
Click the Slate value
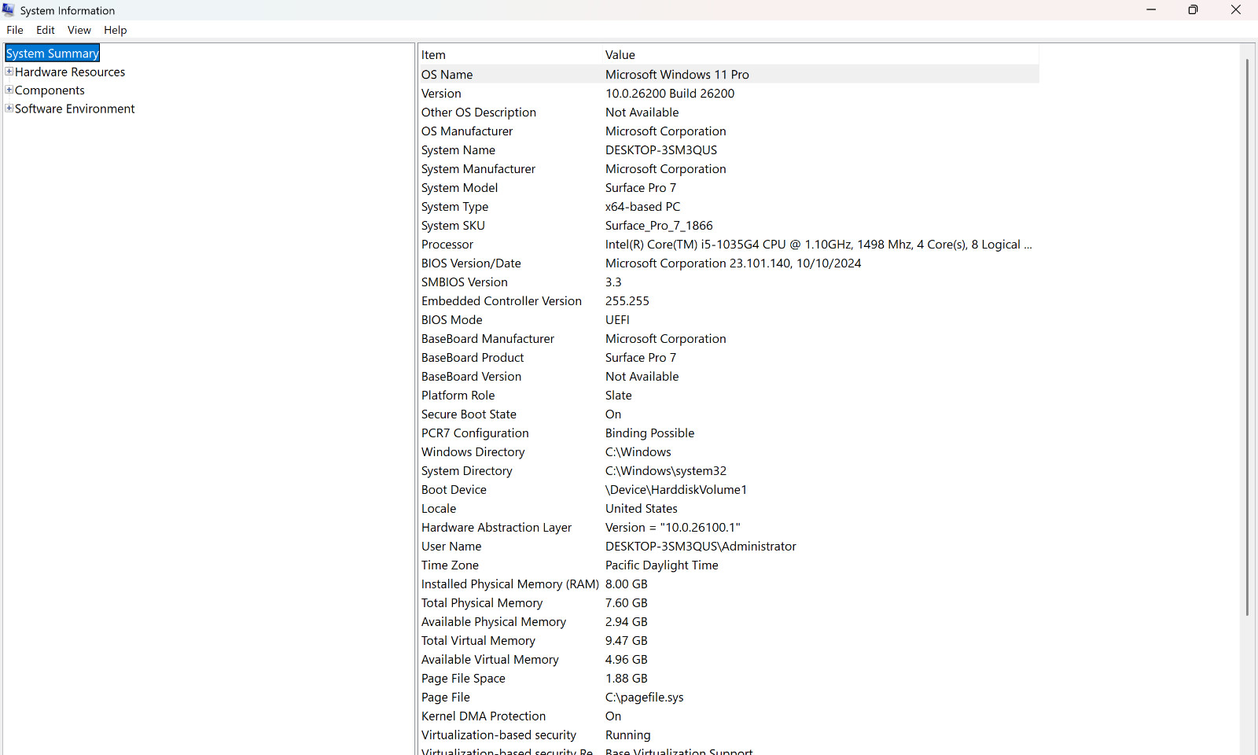(619, 396)
